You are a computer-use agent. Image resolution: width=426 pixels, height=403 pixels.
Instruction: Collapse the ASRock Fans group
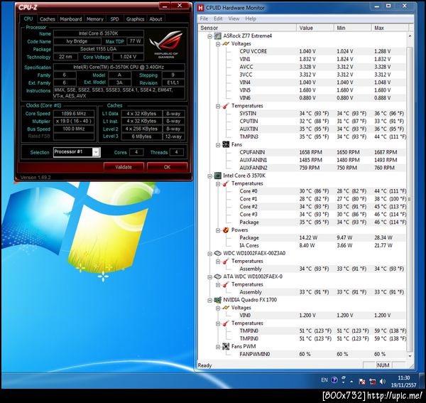click(218, 145)
